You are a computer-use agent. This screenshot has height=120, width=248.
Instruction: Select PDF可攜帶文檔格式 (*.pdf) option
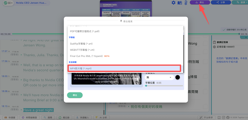(x=126, y=31)
